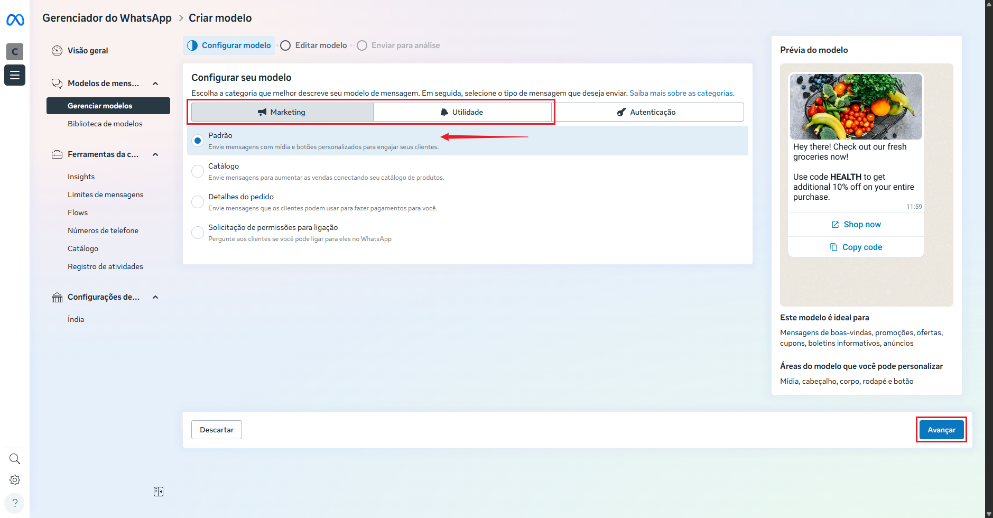993x518 pixels.
Task: Collapse the Ferramentas section chevron
Action: click(x=155, y=154)
